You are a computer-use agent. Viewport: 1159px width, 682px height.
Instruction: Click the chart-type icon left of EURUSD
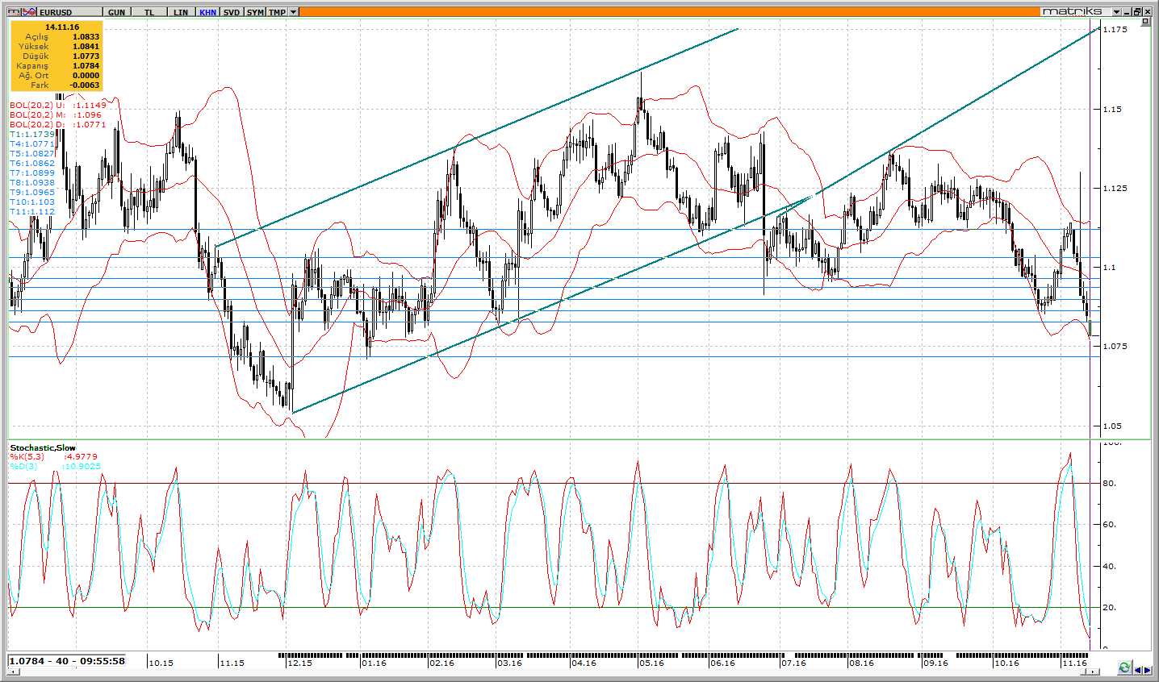click(x=15, y=12)
